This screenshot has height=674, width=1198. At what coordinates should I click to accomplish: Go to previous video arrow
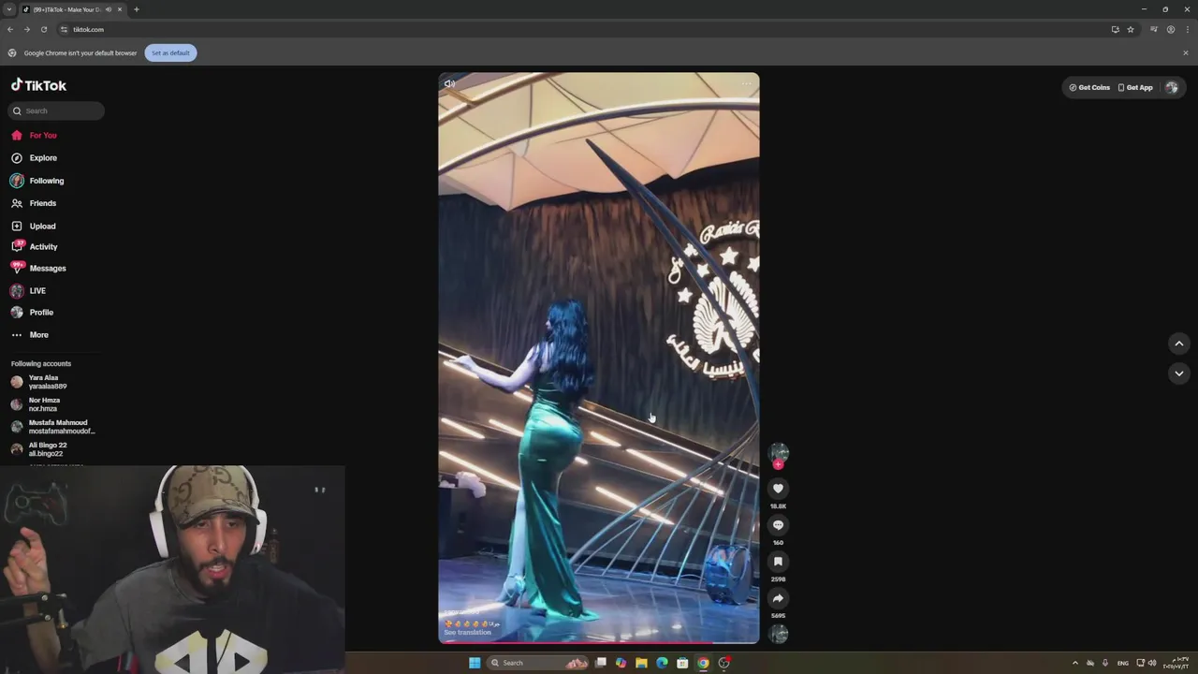[x=1179, y=344]
